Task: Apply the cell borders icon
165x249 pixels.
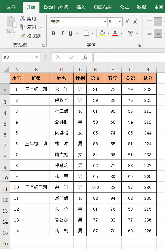Action: pos(86,33)
